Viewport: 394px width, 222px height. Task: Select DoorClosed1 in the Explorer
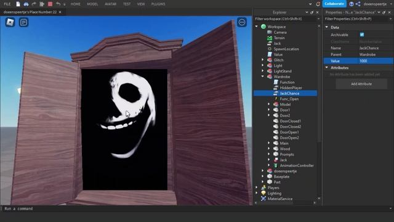[x=290, y=121]
